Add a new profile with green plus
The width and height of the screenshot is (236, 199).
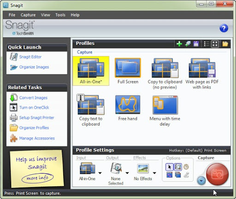179,44
